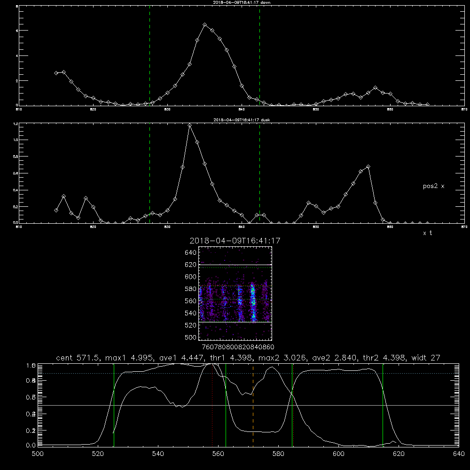The width and height of the screenshot is (470, 470).
Task: Click the '540' y-axis label beside the spectrogram
Action: coord(191,313)
